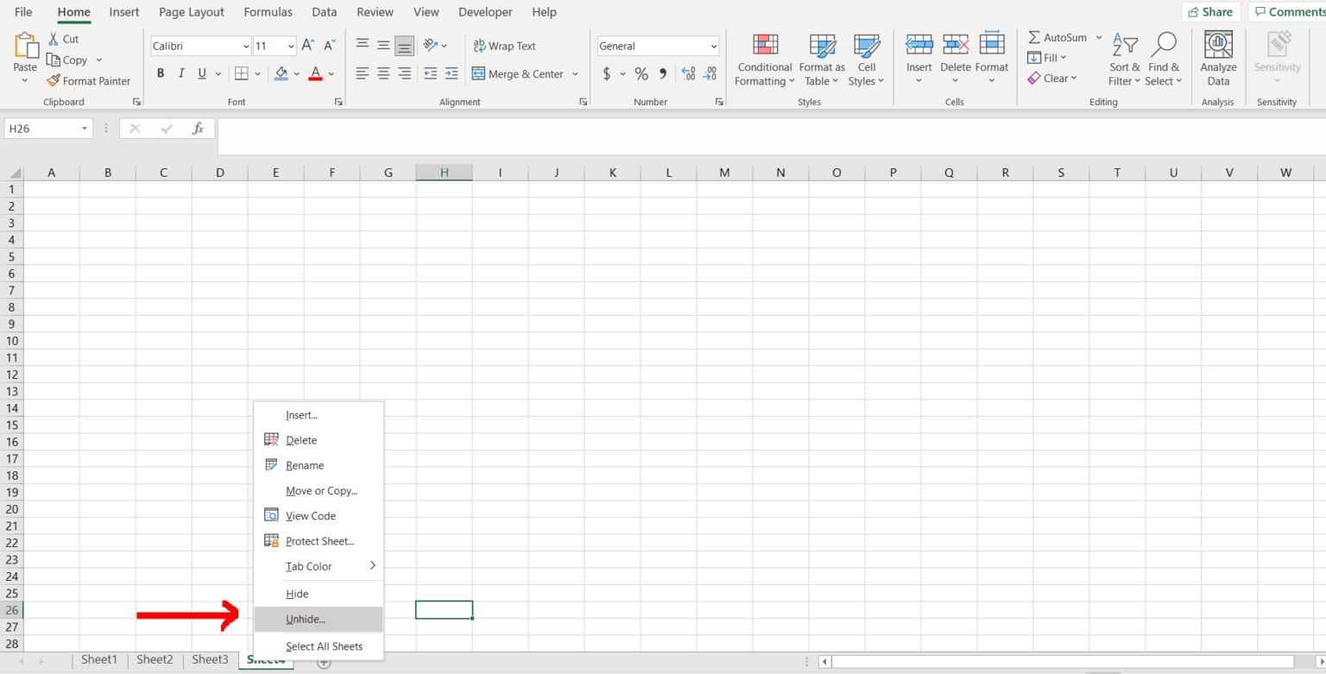Launch Analyze Data
The image size is (1326, 674).
point(1217,59)
